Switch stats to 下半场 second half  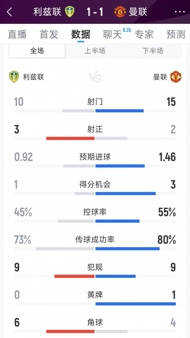click(x=153, y=51)
